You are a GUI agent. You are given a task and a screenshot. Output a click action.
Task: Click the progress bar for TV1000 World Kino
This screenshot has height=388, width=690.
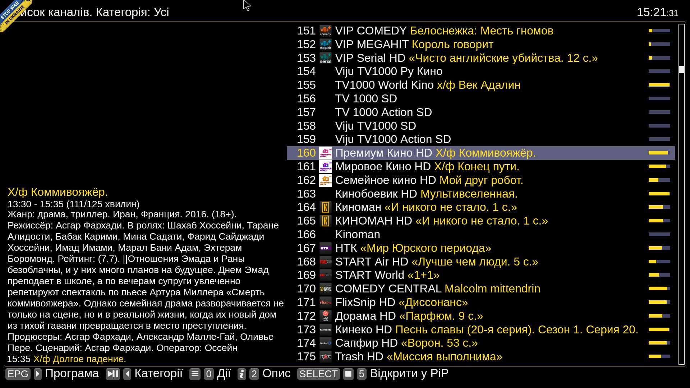tap(659, 85)
